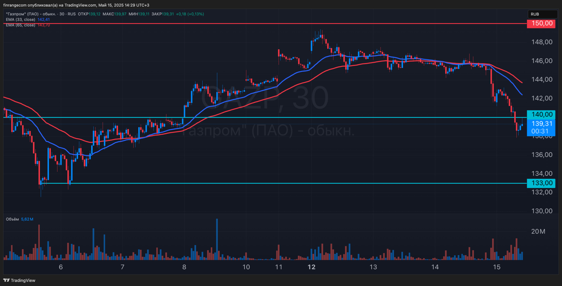Click the date label 13 on time axis
This screenshot has width=562, height=286.
(x=373, y=267)
